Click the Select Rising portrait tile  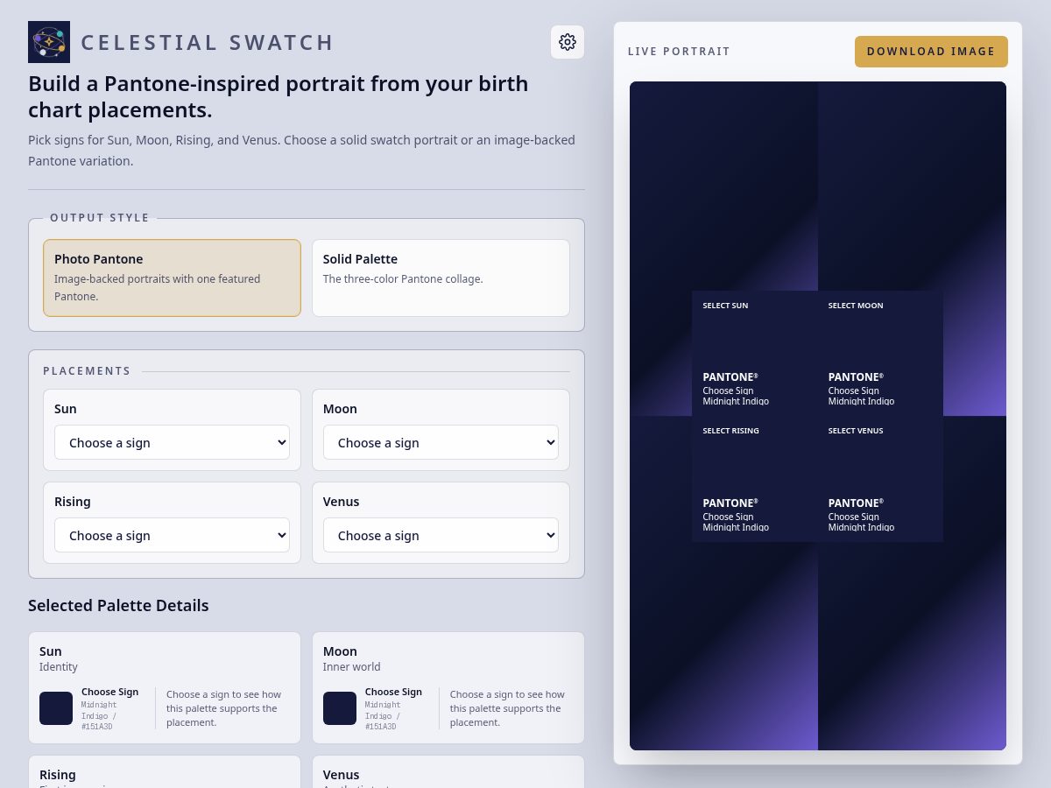point(755,479)
